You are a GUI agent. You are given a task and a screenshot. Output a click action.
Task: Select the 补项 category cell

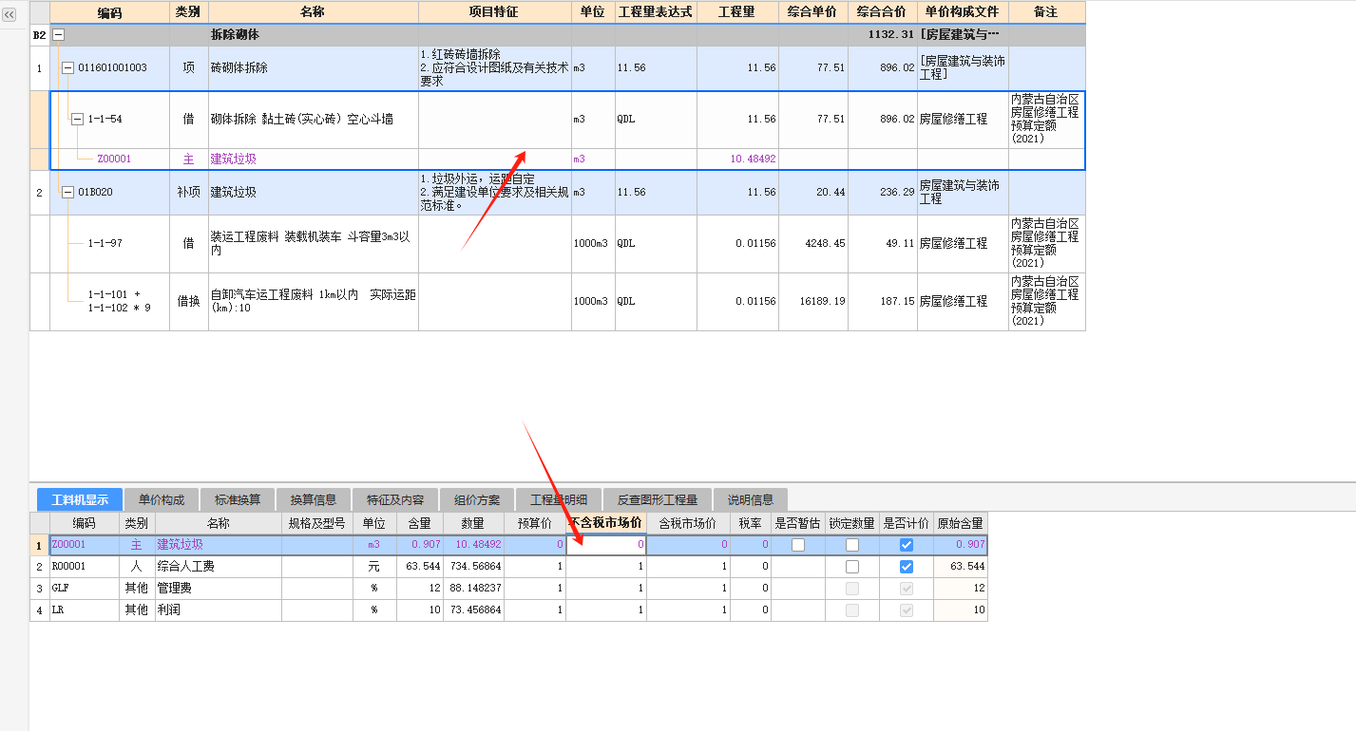click(189, 193)
